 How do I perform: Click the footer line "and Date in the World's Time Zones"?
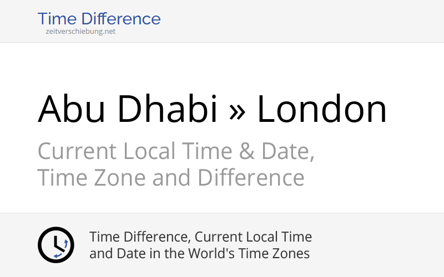(x=199, y=254)
